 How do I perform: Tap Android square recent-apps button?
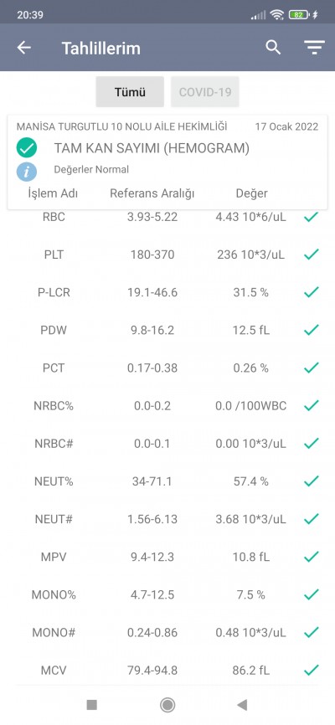click(x=91, y=705)
